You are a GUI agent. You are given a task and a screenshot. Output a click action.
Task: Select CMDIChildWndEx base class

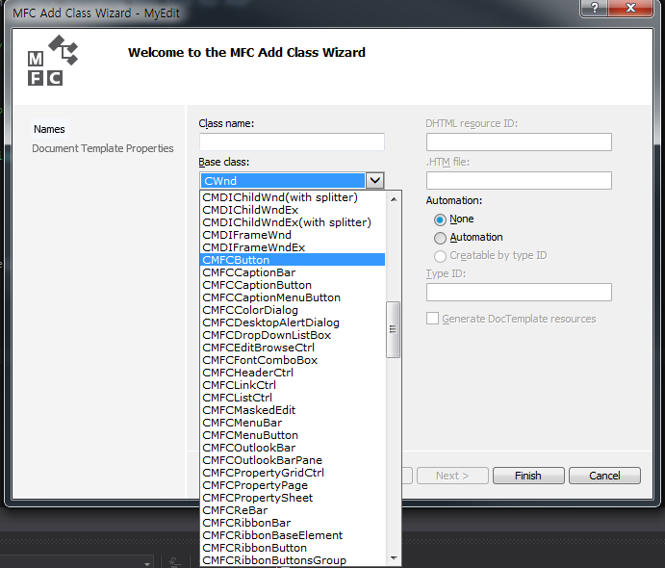293,210
